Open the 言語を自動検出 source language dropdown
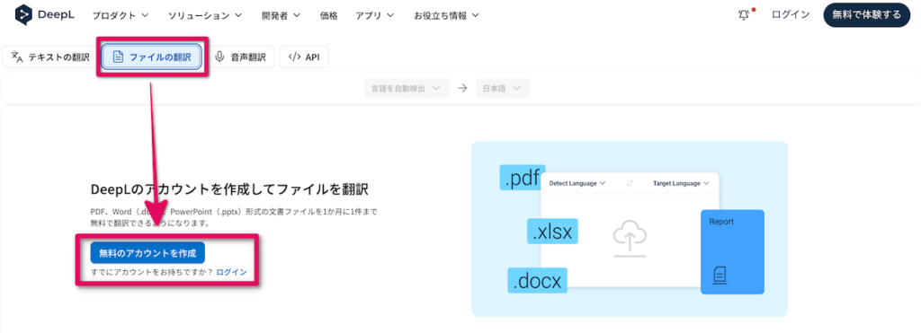This screenshot has width=921, height=333. pyautogui.click(x=407, y=88)
